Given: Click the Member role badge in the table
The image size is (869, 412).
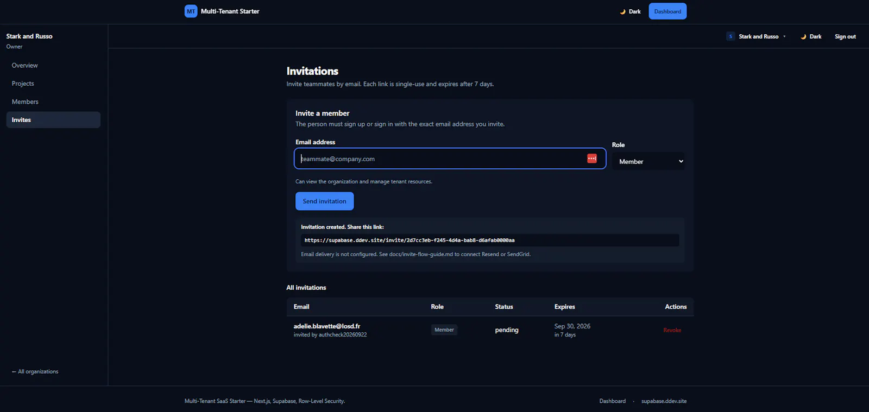Looking at the screenshot, I should pyautogui.click(x=444, y=329).
